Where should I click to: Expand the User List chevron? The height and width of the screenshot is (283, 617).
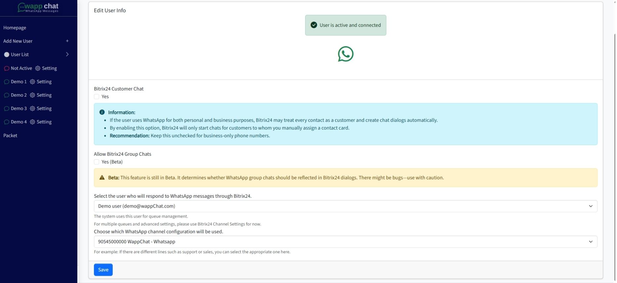(x=67, y=54)
